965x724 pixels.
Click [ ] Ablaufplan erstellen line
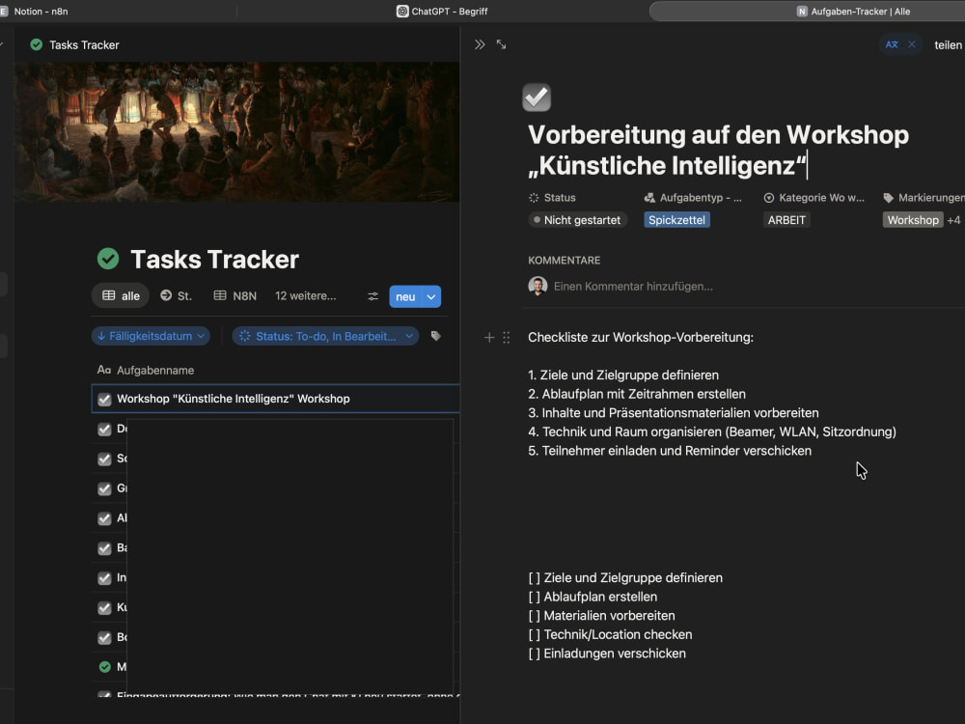593,597
